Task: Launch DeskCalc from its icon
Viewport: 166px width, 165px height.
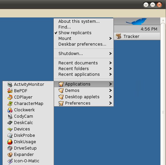Action: coord(10,123)
